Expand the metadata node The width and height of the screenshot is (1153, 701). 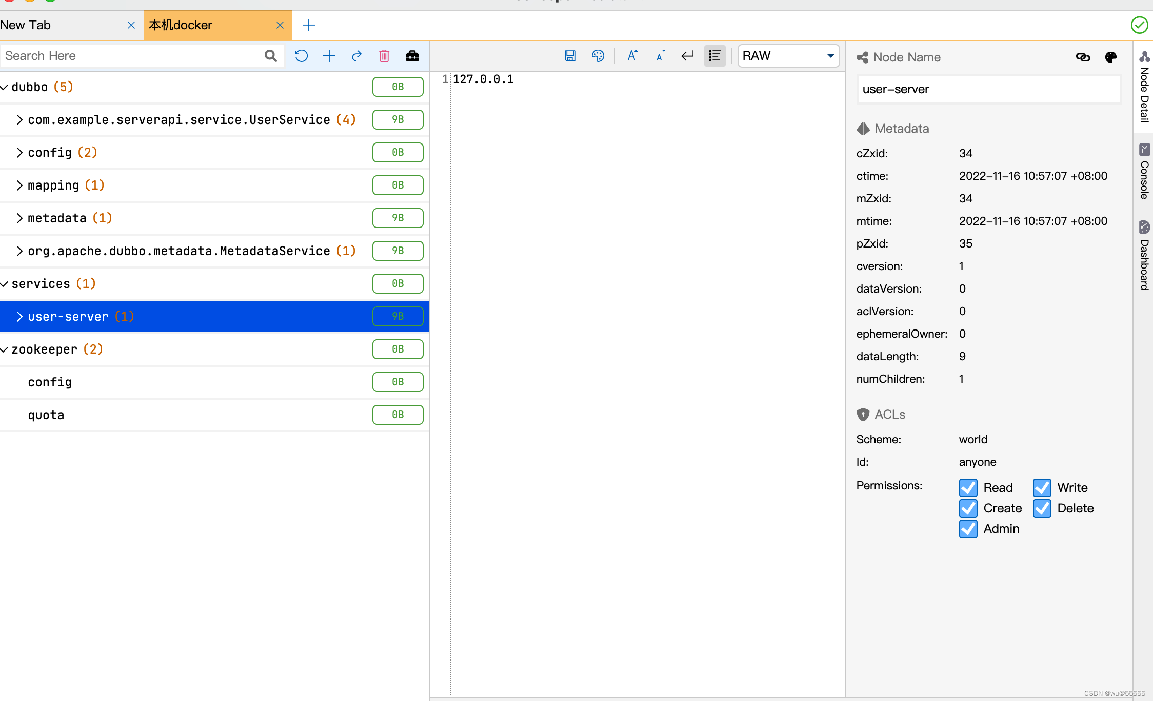point(19,218)
